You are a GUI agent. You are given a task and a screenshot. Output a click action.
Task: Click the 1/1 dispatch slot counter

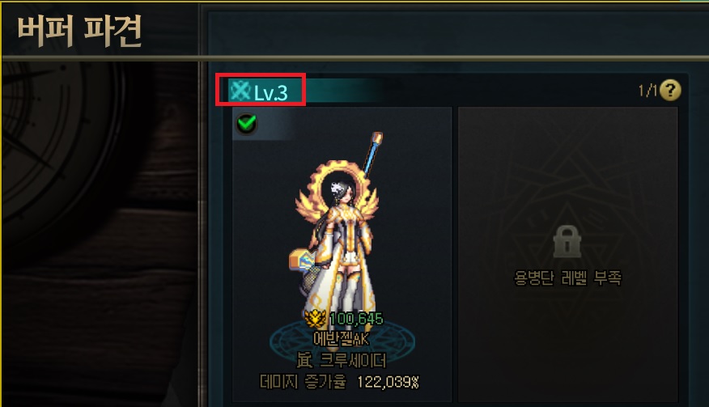coord(647,91)
